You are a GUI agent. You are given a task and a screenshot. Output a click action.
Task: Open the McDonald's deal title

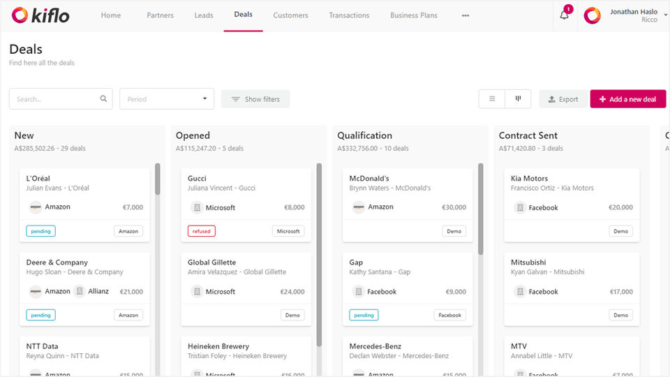[369, 178]
